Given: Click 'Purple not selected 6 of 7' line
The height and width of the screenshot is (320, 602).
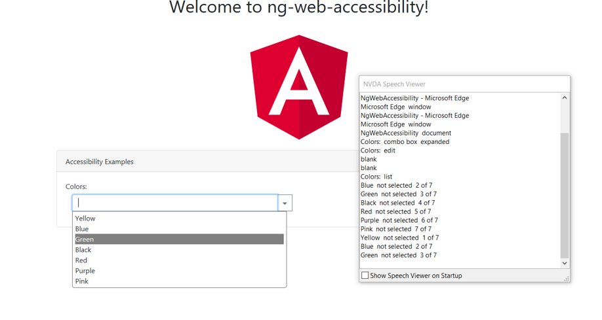Looking at the screenshot, I should 399,221.
